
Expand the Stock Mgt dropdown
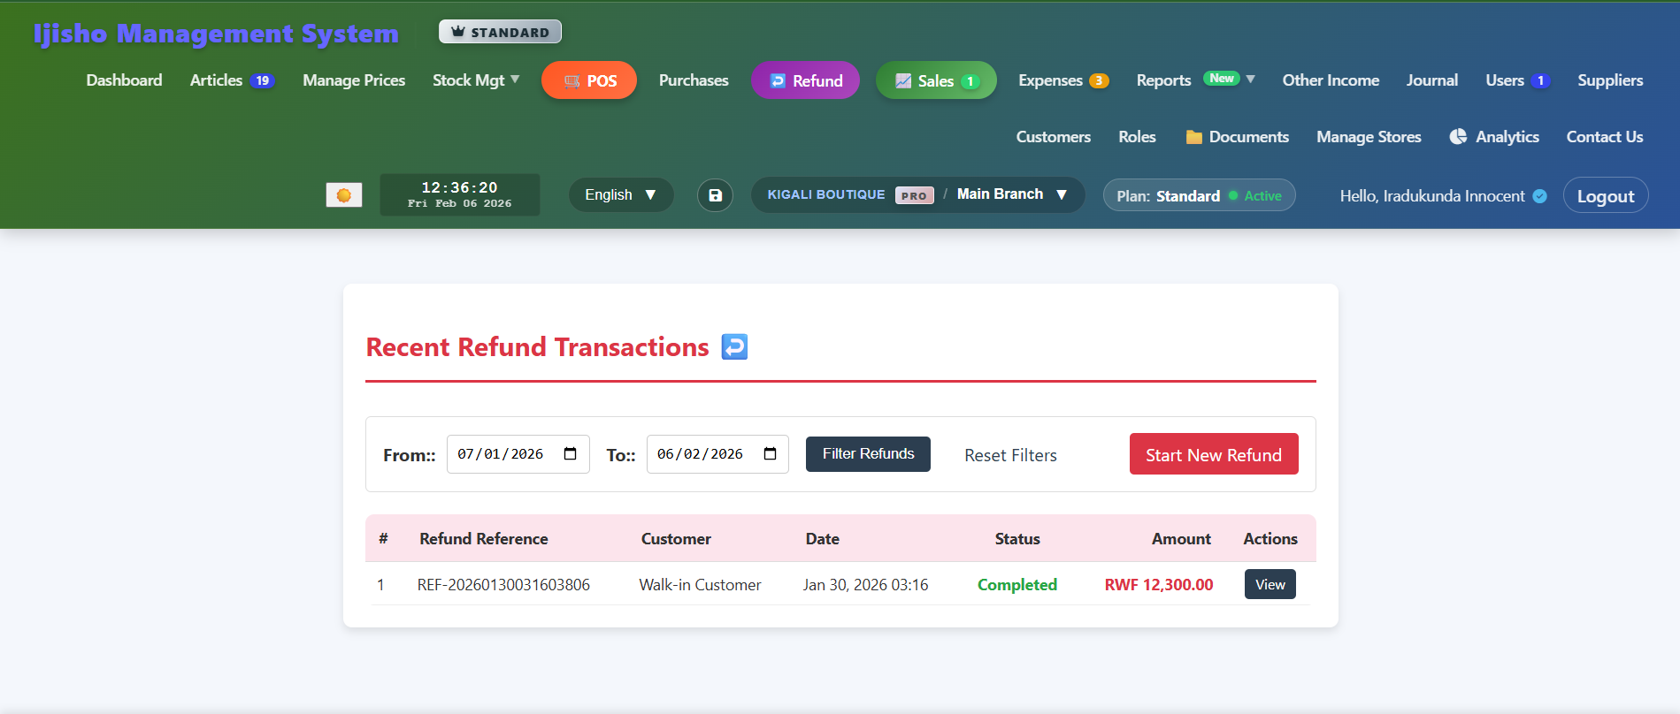(x=476, y=80)
